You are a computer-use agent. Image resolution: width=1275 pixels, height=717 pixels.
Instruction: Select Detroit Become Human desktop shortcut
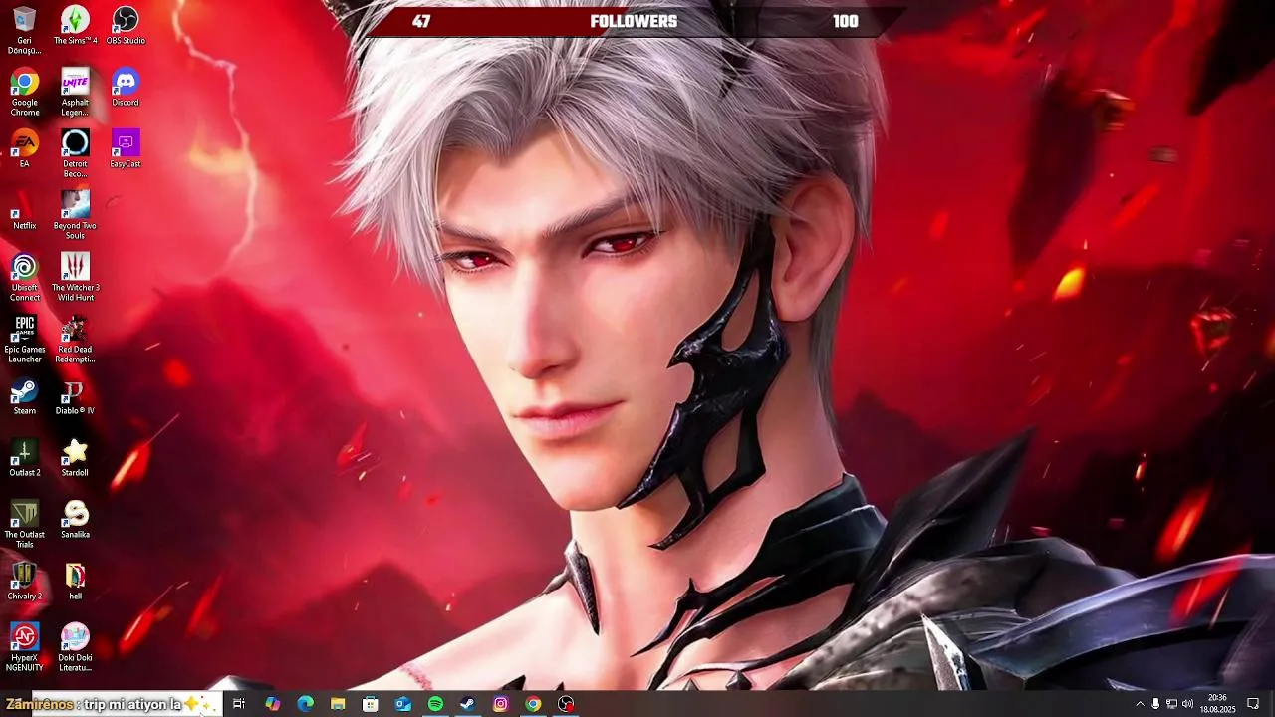tap(75, 153)
